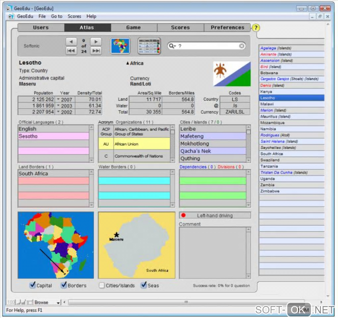Select Leribe in the Cities list
This screenshot has width=338, height=318.
point(213,129)
